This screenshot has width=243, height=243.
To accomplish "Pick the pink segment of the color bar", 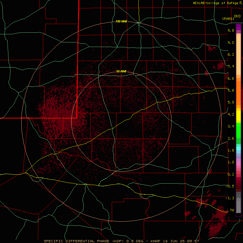I will coord(238,164).
